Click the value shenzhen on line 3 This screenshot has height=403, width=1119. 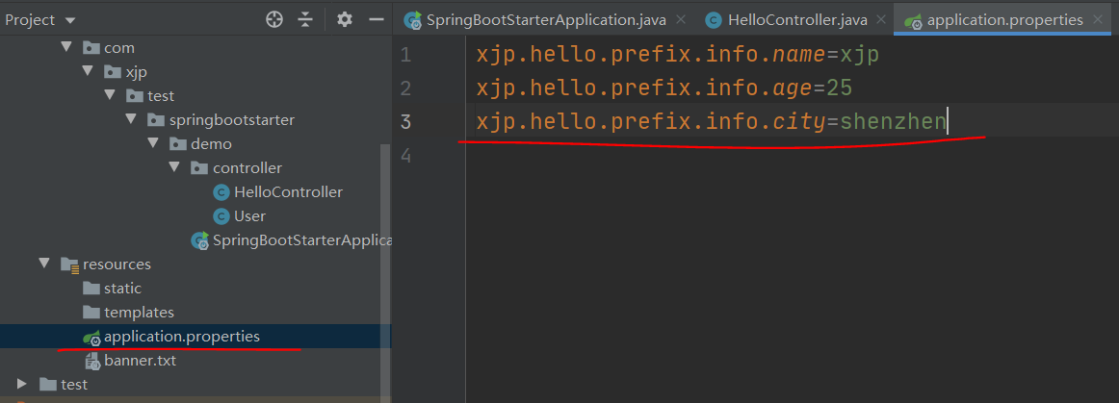point(893,122)
